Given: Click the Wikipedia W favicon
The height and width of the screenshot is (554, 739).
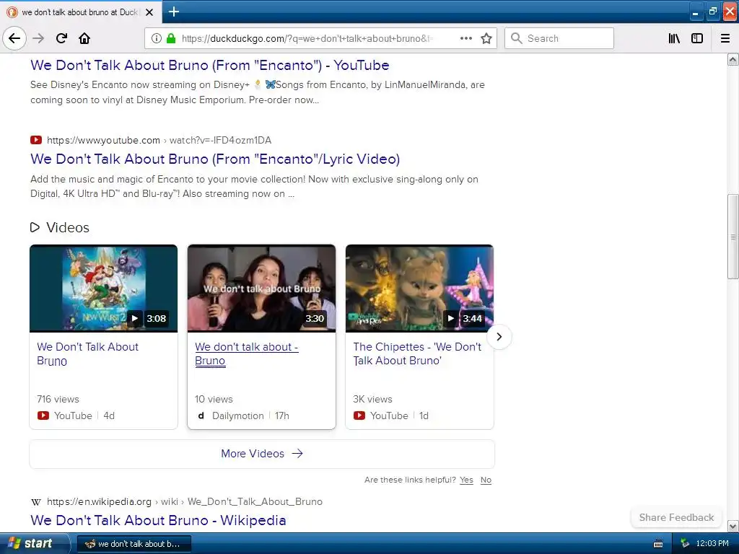Looking at the screenshot, I should coord(36,502).
